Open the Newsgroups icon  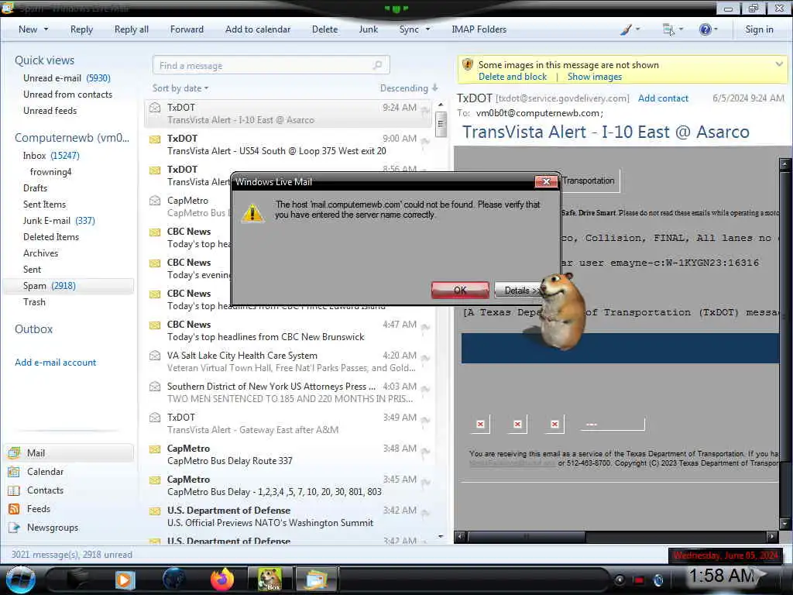tap(14, 528)
